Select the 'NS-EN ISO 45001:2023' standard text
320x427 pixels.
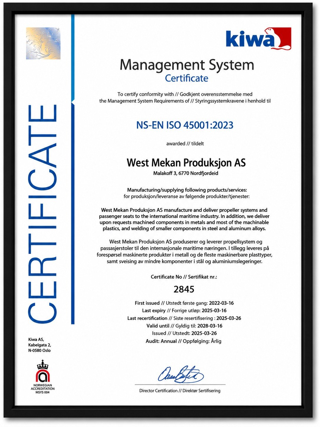(185, 125)
